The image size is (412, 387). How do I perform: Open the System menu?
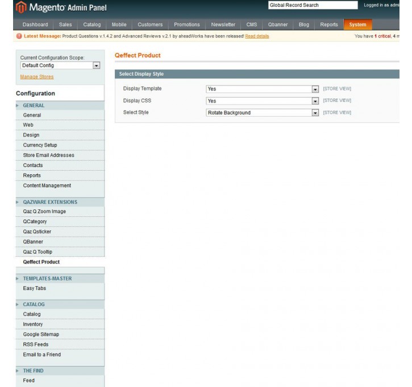pos(357,24)
